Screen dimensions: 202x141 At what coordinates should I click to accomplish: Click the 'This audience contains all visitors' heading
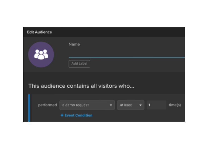(81, 86)
